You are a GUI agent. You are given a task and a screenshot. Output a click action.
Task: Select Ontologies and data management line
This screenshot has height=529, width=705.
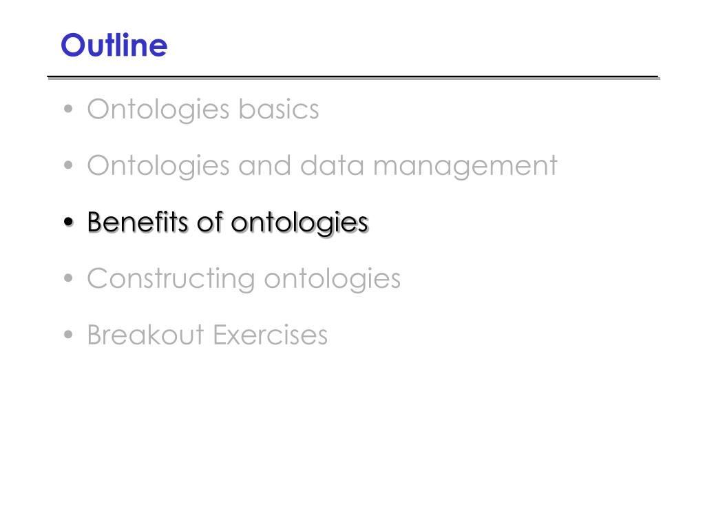click(322, 167)
